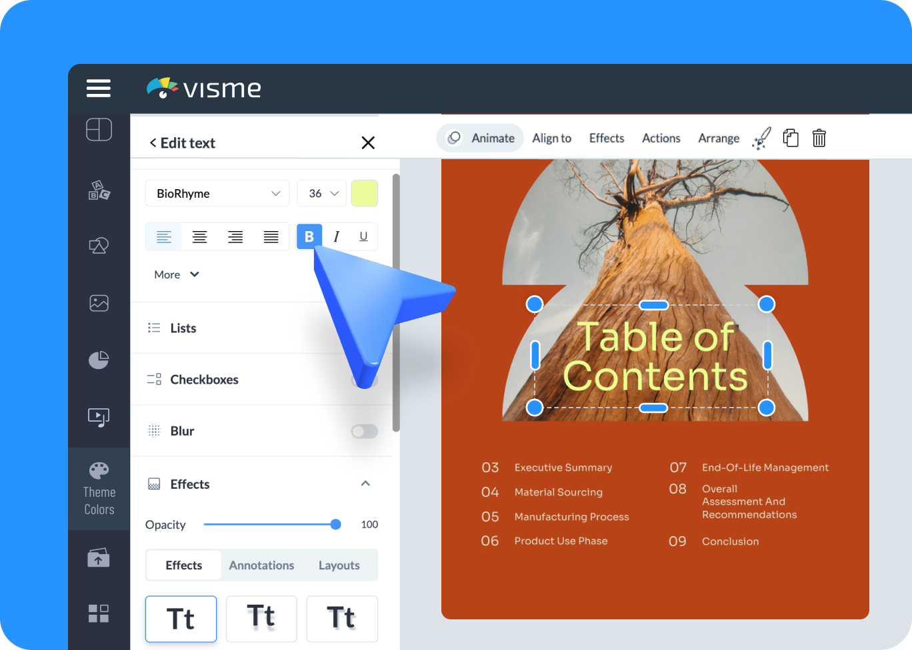Open the pie chart data sidebar icon
Viewport: 912px width, 650px height.
[x=99, y=360]
